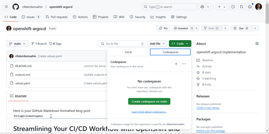Open the create new plus menu

pyautogui.click(x=222, y=7)
